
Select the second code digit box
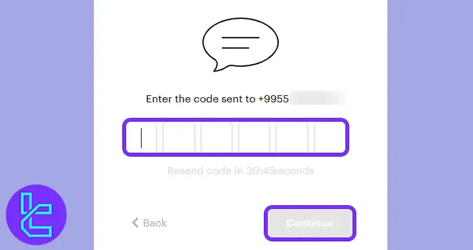pyautogui.click(x=179, y=137)
